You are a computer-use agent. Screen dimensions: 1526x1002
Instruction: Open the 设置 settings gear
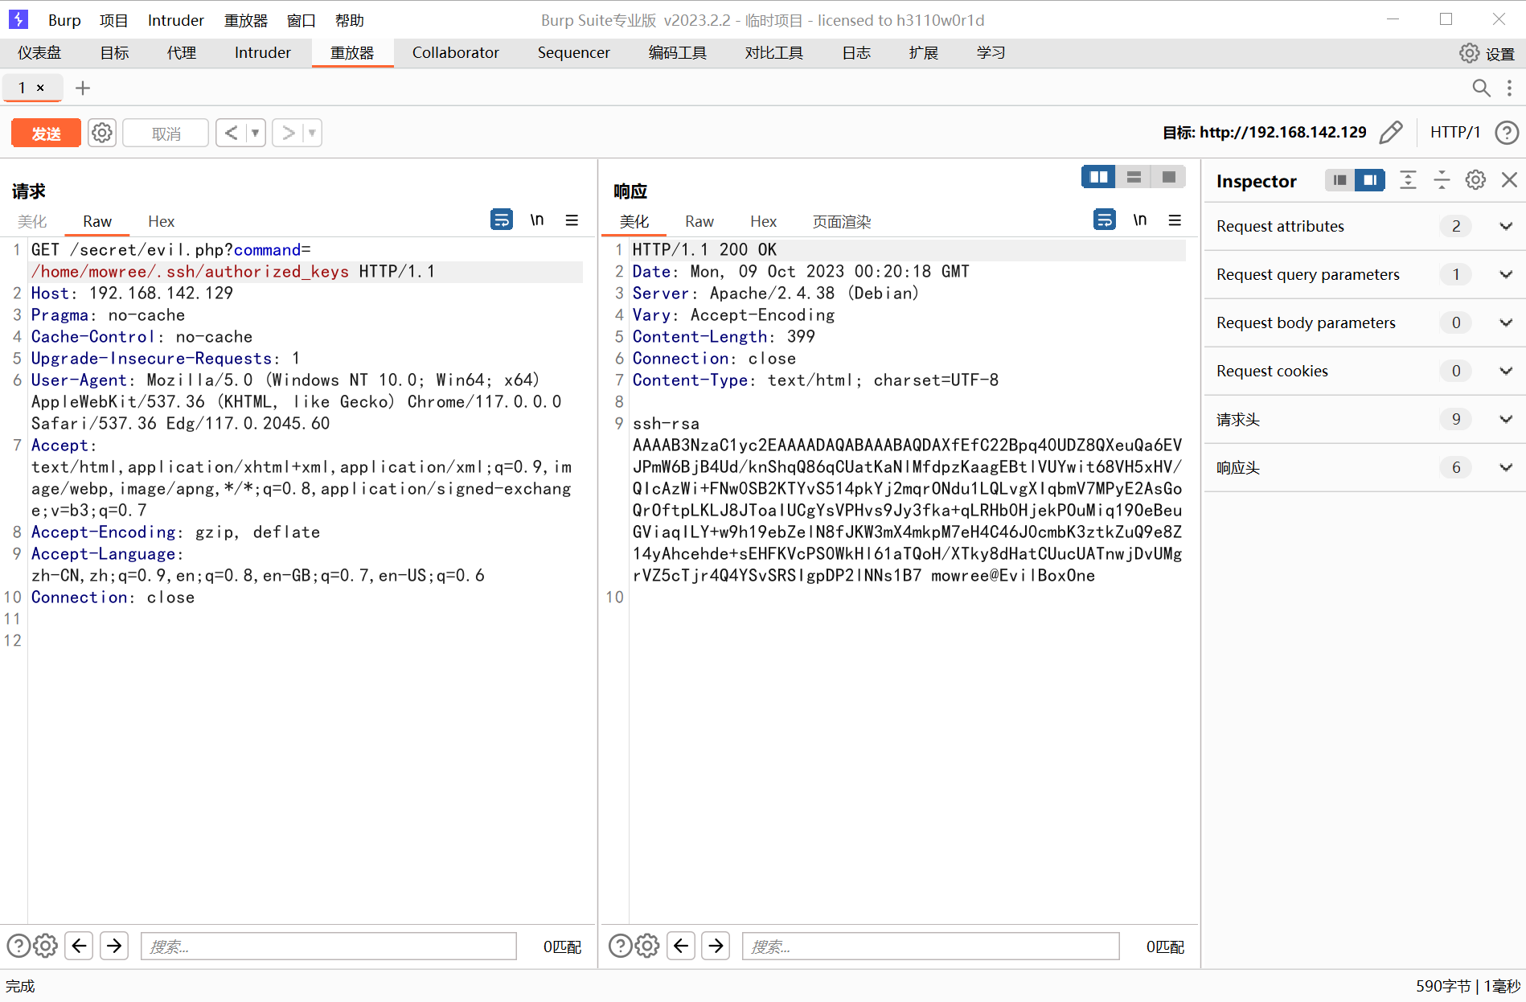(1470, 53)
